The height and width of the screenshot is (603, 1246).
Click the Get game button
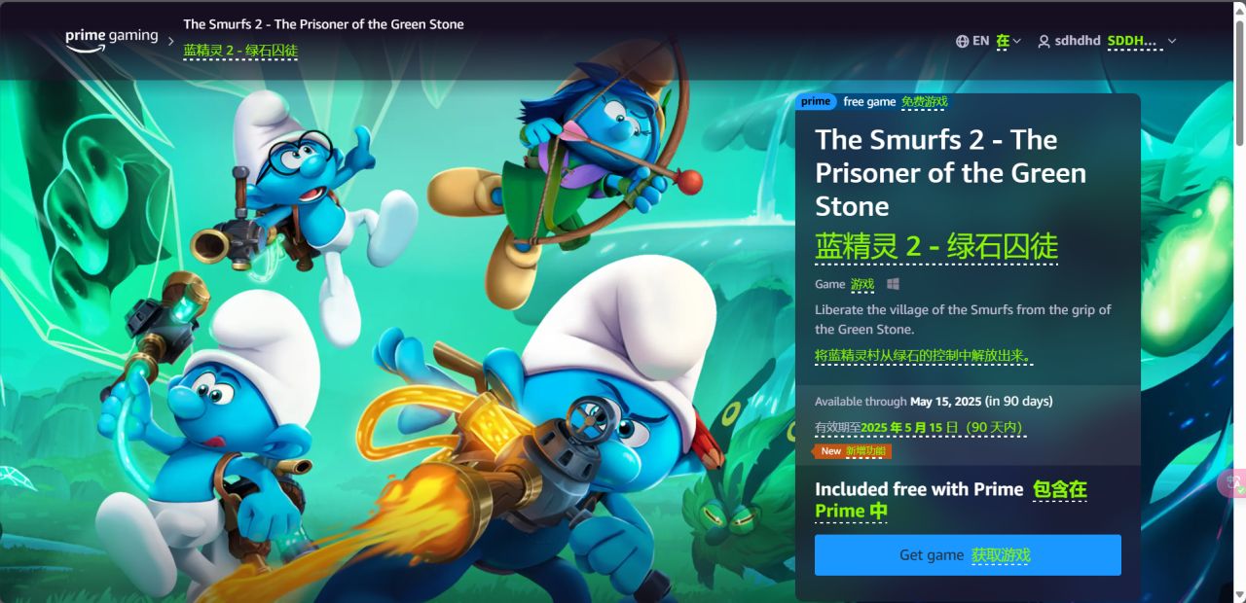tap(968, 554)
